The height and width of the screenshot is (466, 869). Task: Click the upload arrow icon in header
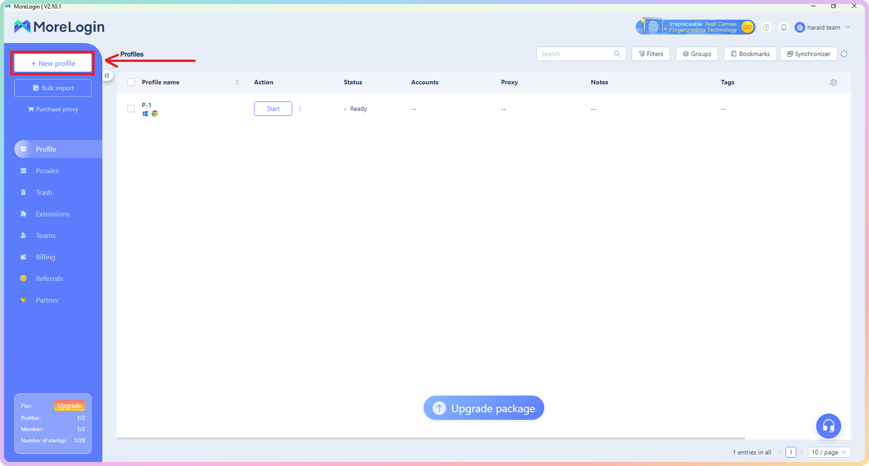coord(766,27)
